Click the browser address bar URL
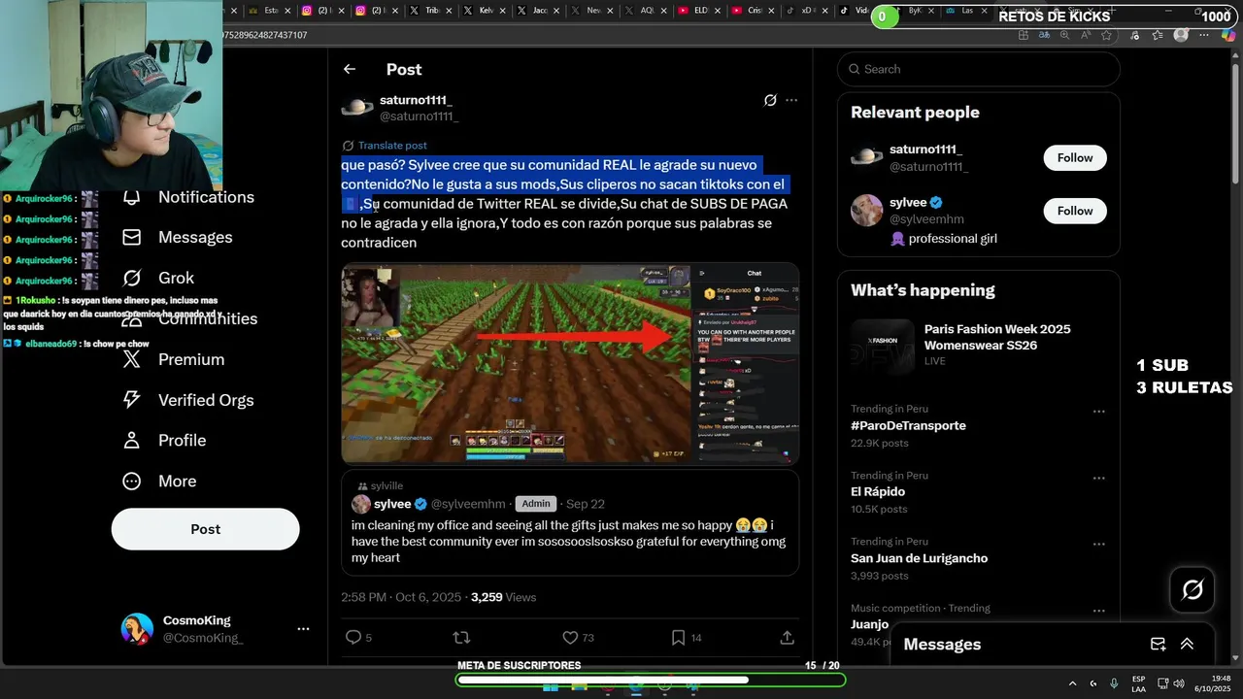This screenshot has height=699, width=1243. [x=265, y=35]
